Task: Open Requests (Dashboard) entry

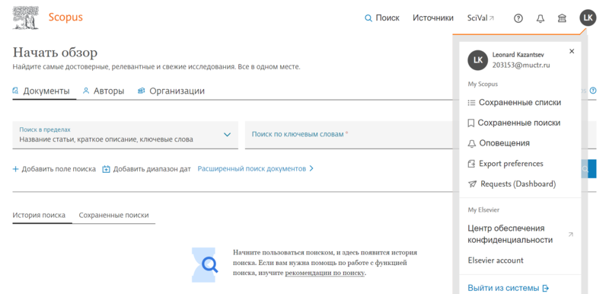Action: click(x=512, y=184)
